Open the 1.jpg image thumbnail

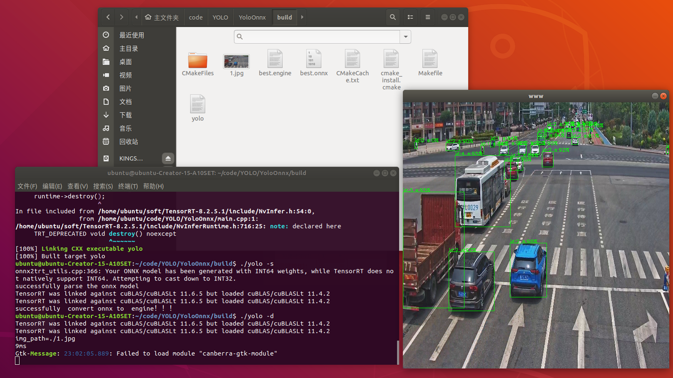click(x=236, y=61)
